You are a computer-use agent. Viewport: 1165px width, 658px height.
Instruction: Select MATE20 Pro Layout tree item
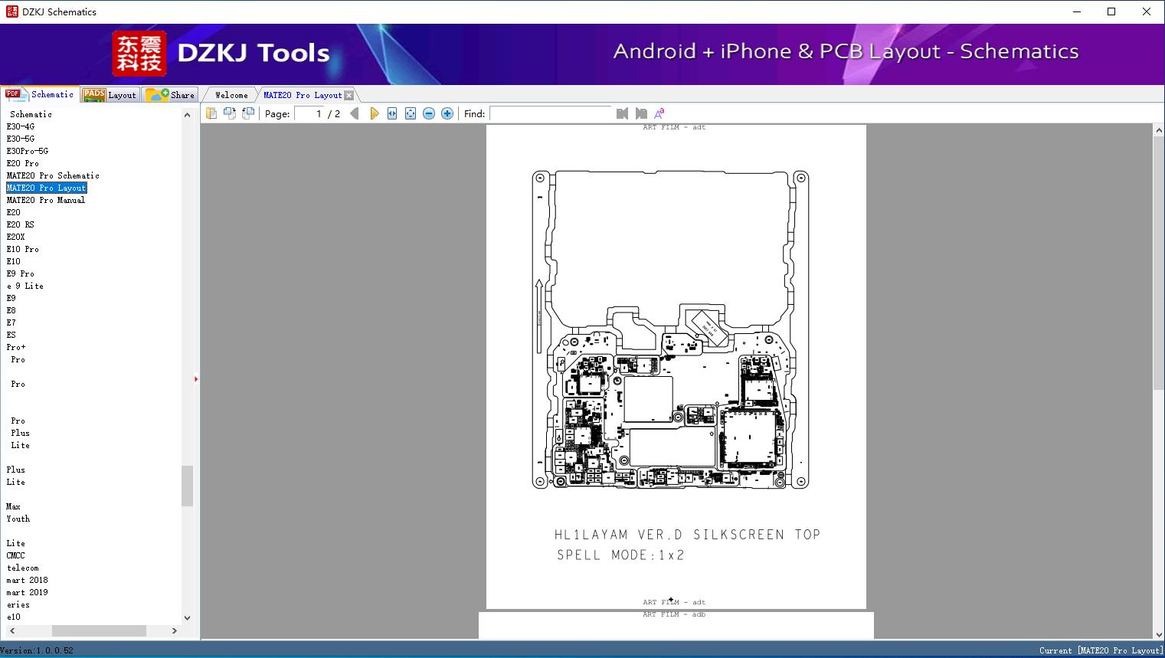[47, 188]
